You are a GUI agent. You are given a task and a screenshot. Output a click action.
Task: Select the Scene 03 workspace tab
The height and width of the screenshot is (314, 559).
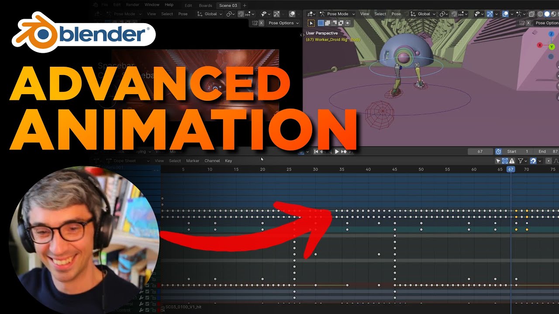point(228,6)
